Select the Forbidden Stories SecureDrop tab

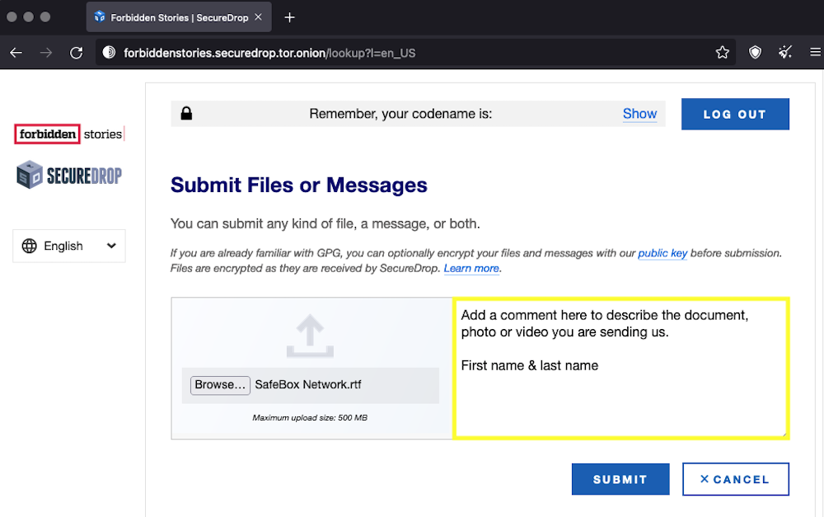point(173,17)
